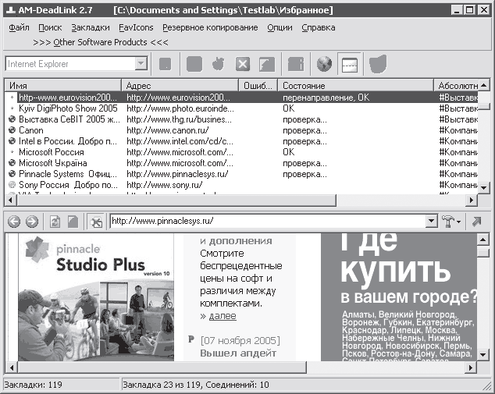The height and width of the screenshot is (394, 495).
Task: Toggle the preview pane layout button
Action: [350, 64]
